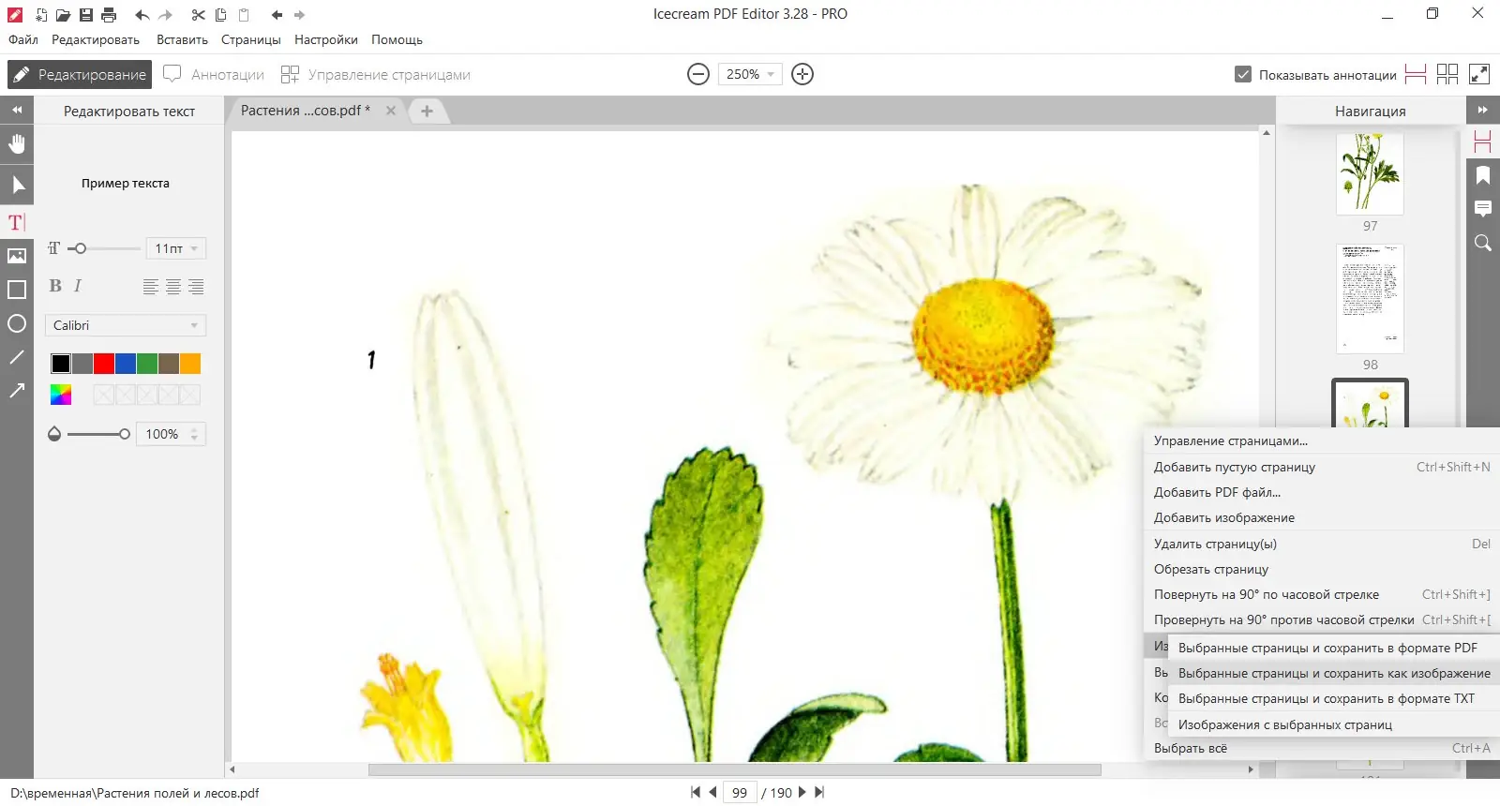Open the annotations list sidebar panel
The width and height of the screenshot is (1500, 806).
[1483, 209]
